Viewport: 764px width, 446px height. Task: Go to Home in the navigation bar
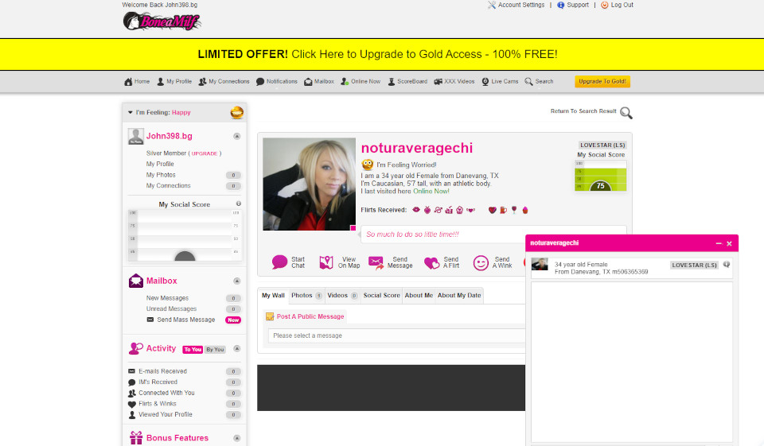[x=137, y=81]
